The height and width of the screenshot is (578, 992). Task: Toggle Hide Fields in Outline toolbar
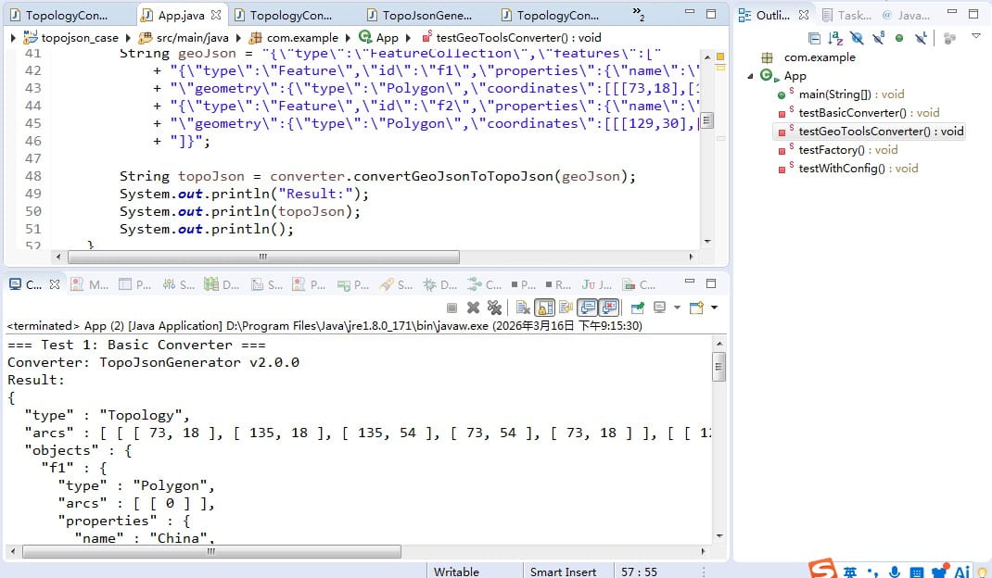point(857,38)
